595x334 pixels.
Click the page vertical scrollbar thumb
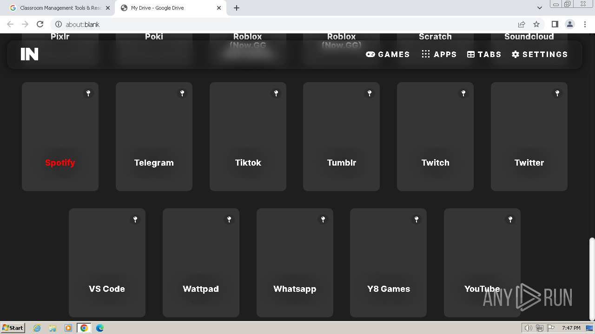click(592, 278)
